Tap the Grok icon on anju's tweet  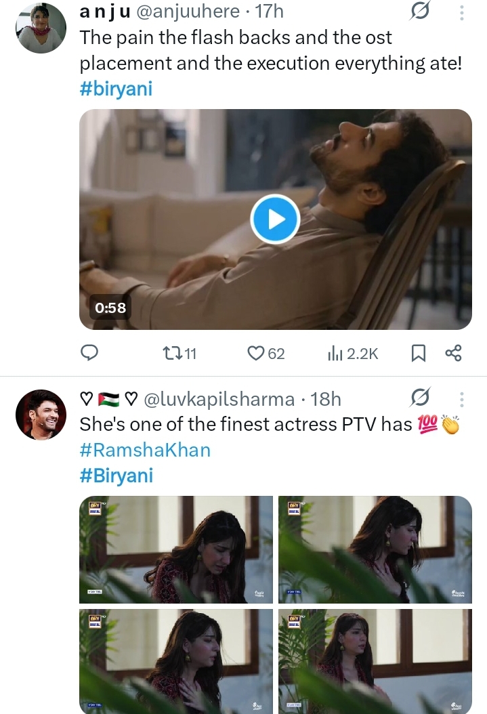(421, 12)
